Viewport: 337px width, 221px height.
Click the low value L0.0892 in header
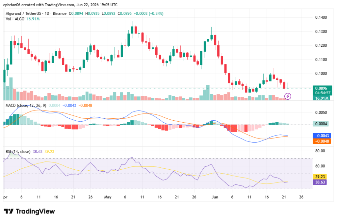point(108,13)
